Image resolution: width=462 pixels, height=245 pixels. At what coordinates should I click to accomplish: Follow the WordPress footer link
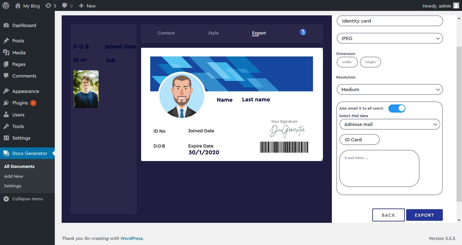click(132, 239)
